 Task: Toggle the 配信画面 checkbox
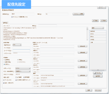[x=24, y=77]
